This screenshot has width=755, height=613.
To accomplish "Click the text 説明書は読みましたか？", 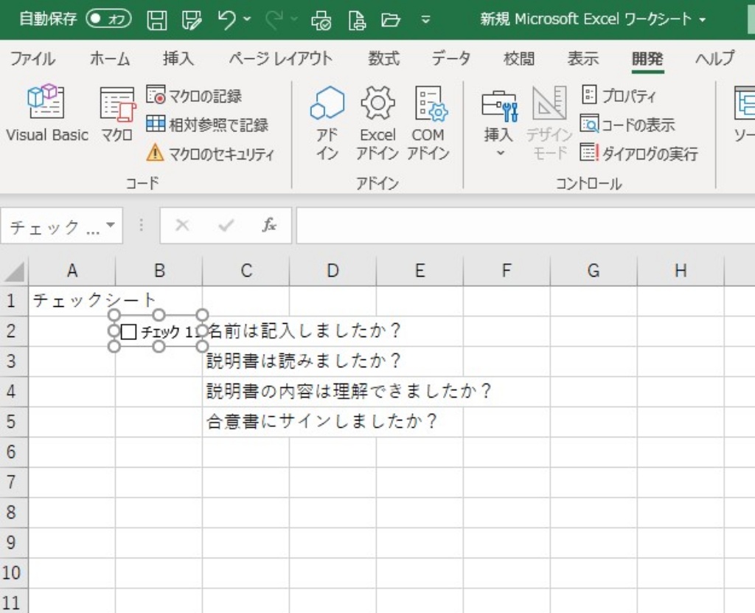I will click(303, 361).
